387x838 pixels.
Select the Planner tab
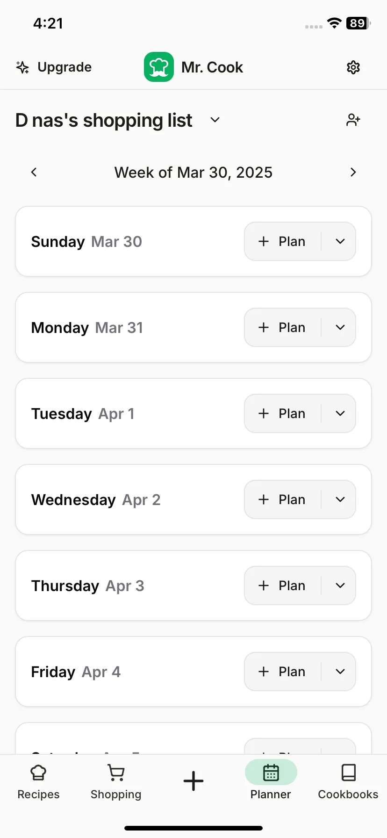pyautogui.click(x=271, y=782)
